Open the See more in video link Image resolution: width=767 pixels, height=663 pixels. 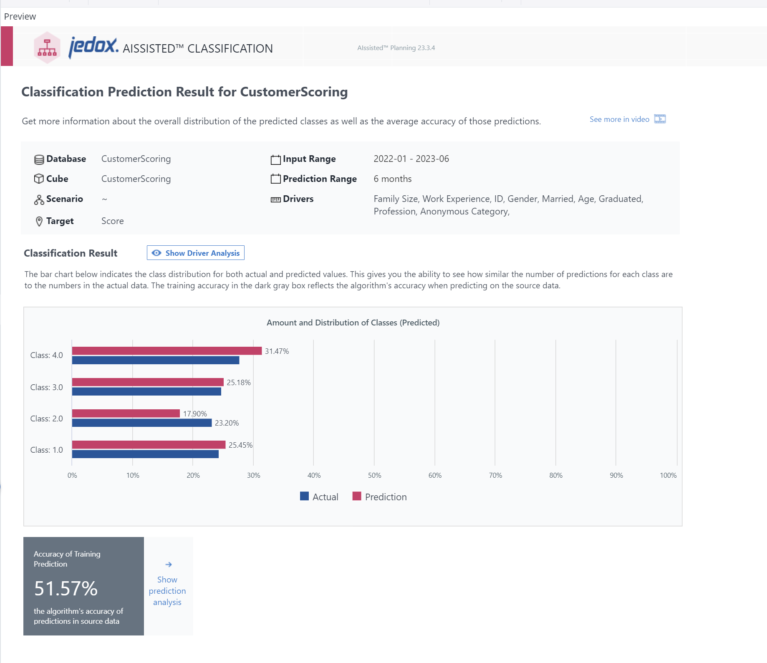coord(619,119)
